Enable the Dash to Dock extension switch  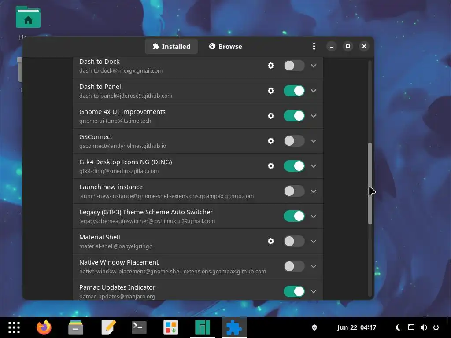(294, 66)
